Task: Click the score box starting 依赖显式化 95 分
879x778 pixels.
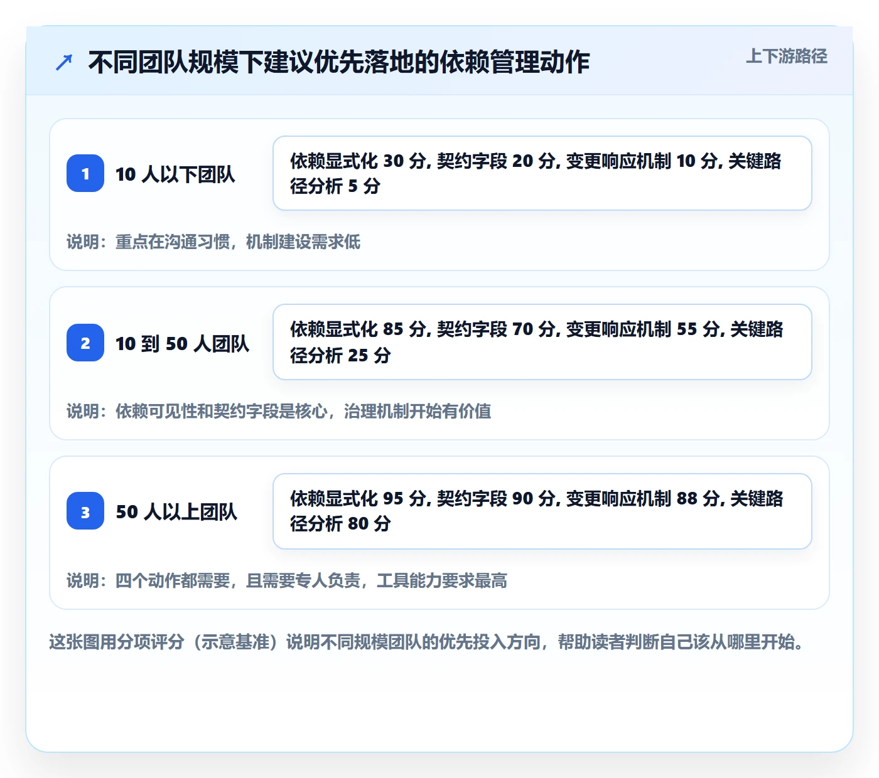Action: click(542, 511)
